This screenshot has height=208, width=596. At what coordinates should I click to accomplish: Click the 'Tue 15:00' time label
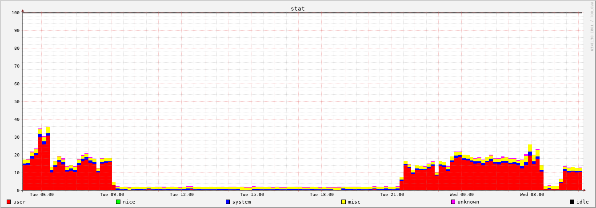click(x=252, y=195)
